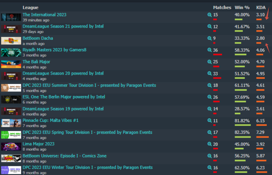Click magnifier icon for Pinnacle Cup: Malta Vibes
272x175 pixels.
[210, 120]
